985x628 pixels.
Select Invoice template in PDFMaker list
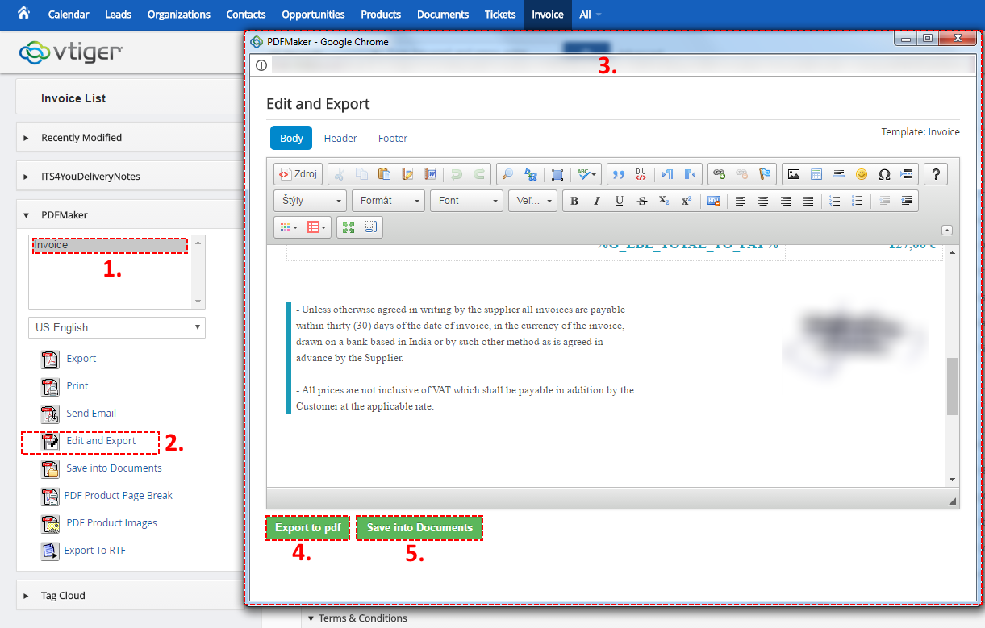[110, 245]
